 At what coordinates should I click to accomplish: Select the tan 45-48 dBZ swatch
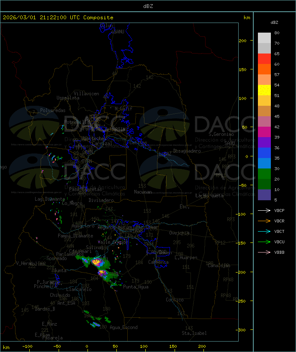coord(264,111)
